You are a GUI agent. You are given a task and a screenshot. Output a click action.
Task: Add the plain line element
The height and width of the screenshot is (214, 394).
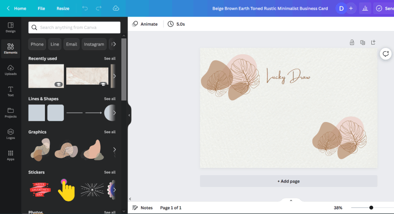tap(74, 113)
